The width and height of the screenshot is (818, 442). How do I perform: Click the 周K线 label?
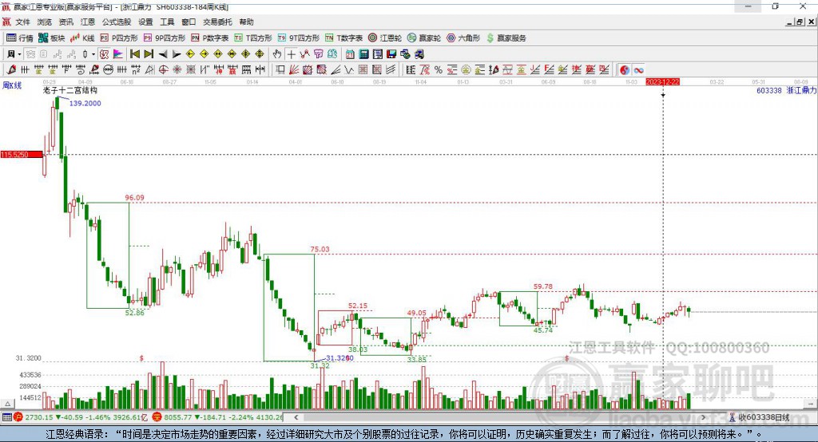pyautogui.click(x=12, y=85)
